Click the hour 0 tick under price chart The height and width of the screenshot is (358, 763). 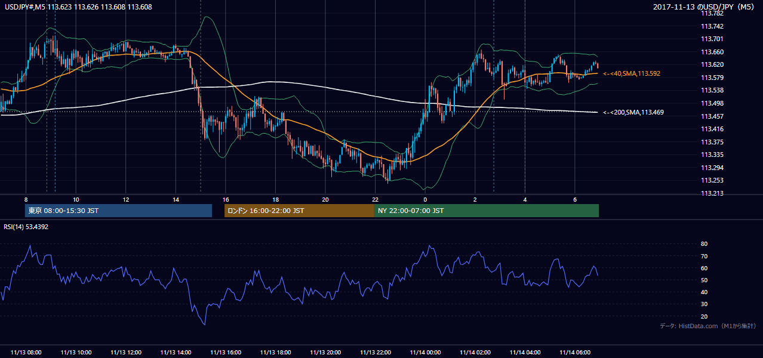[x=425, y=199]
